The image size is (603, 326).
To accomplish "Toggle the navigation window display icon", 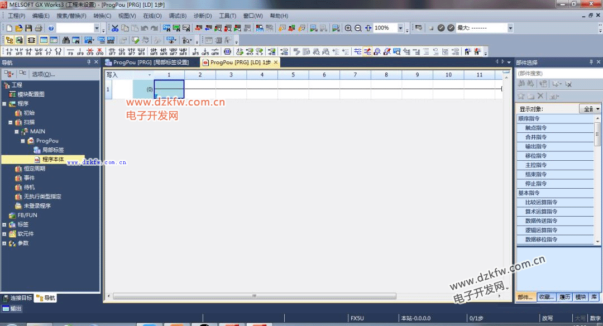I will 9,40.
